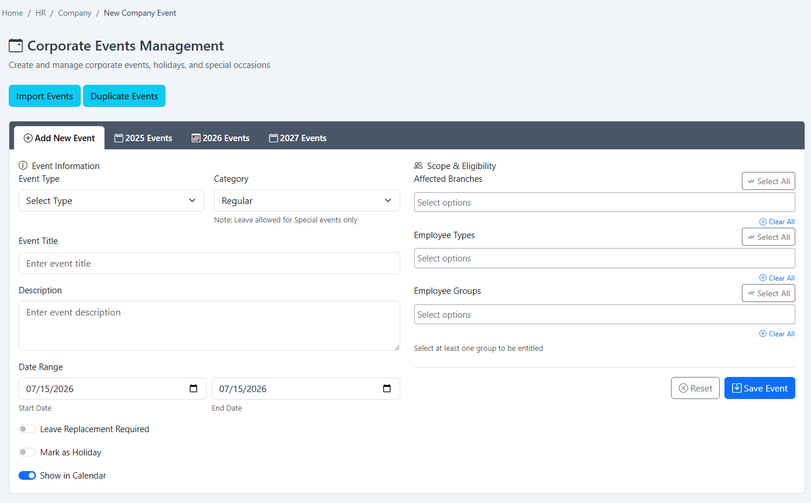The height and width of the screenshot is (503, 811).
Task: Open the 2026 Events tab
Action: [x=221, y=138]
